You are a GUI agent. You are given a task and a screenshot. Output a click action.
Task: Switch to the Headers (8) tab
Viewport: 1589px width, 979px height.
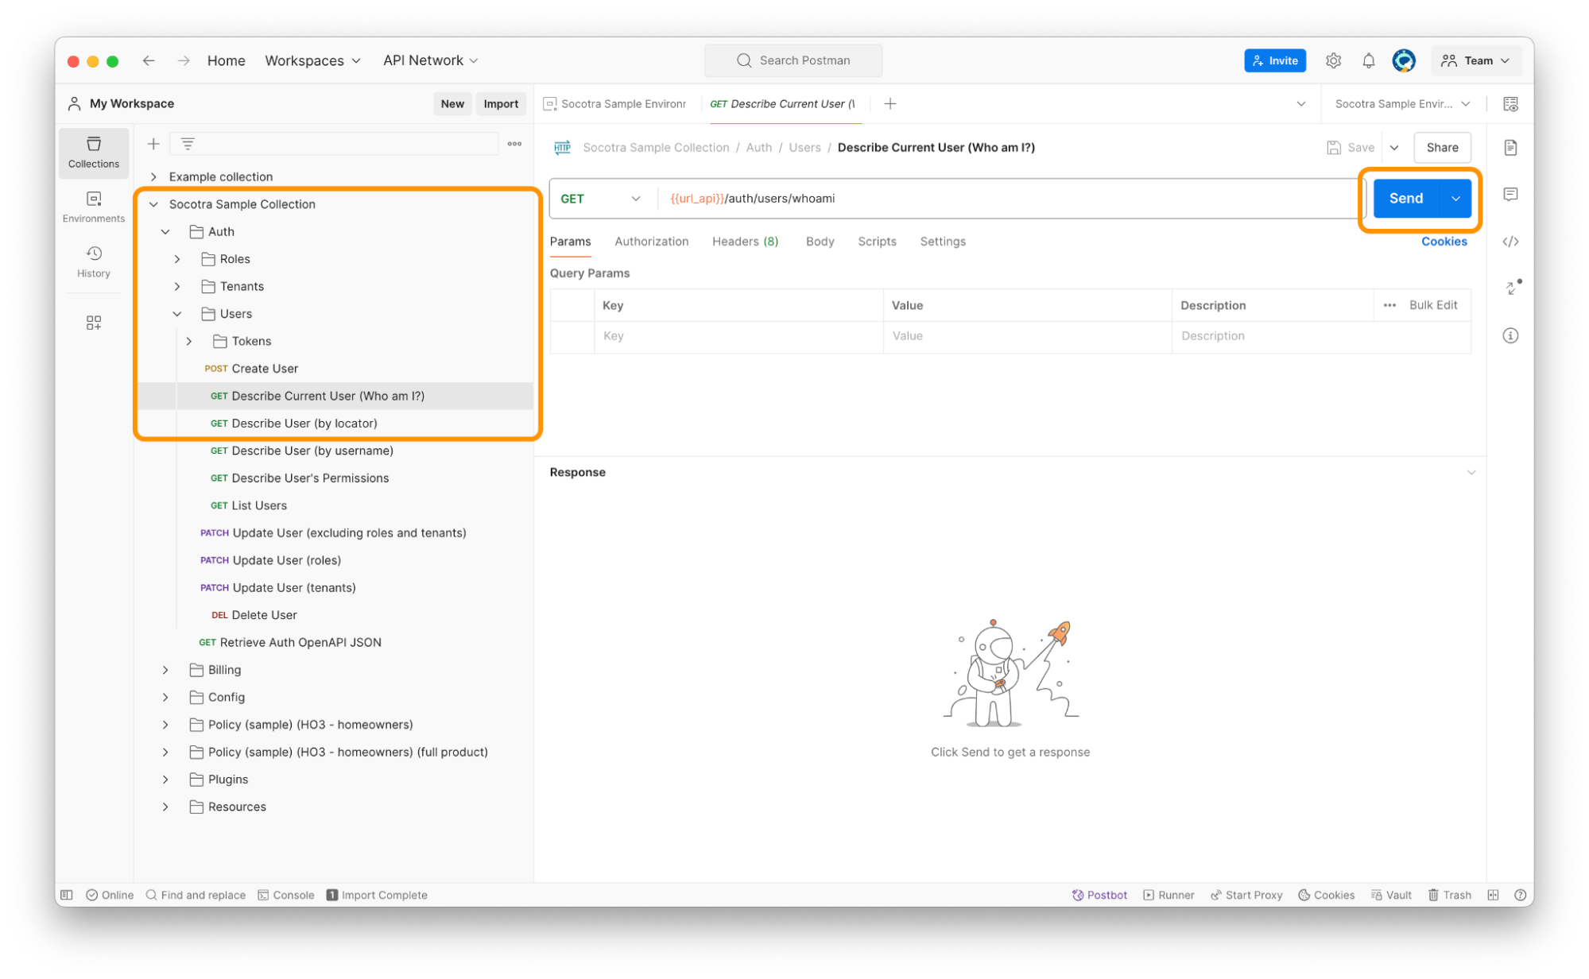[745, 242]
